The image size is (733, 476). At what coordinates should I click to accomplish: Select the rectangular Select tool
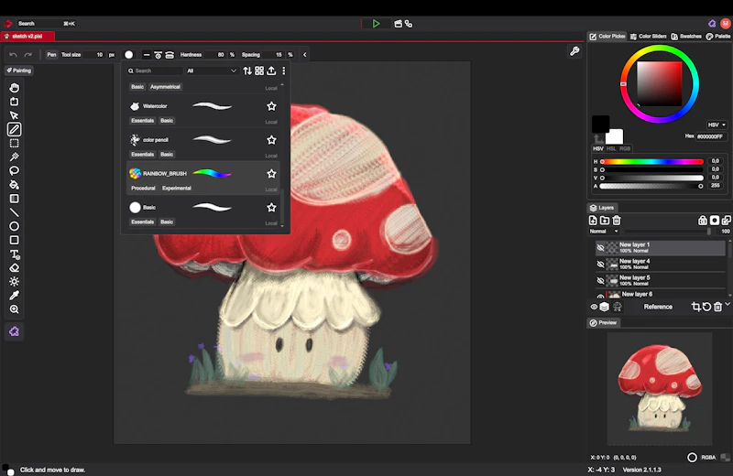point(14,143)
